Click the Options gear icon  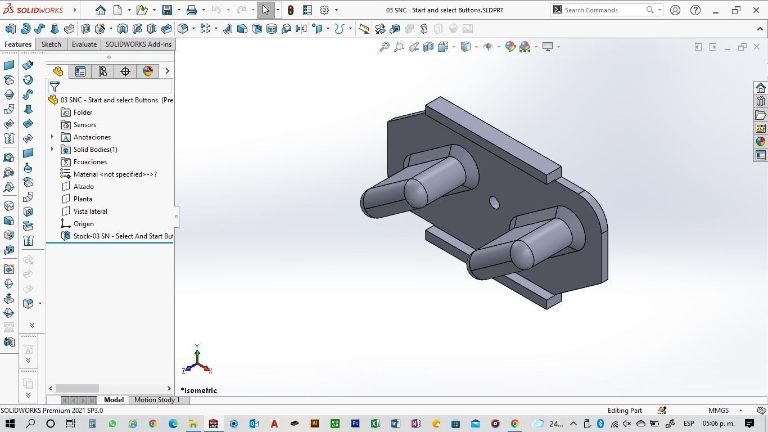[x=324, y=10]
